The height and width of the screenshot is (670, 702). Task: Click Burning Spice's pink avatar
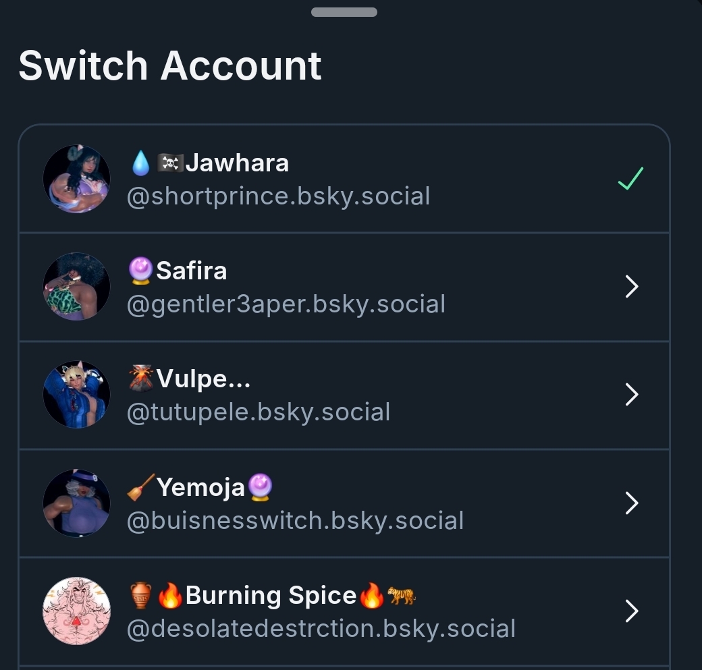(76, 611)
